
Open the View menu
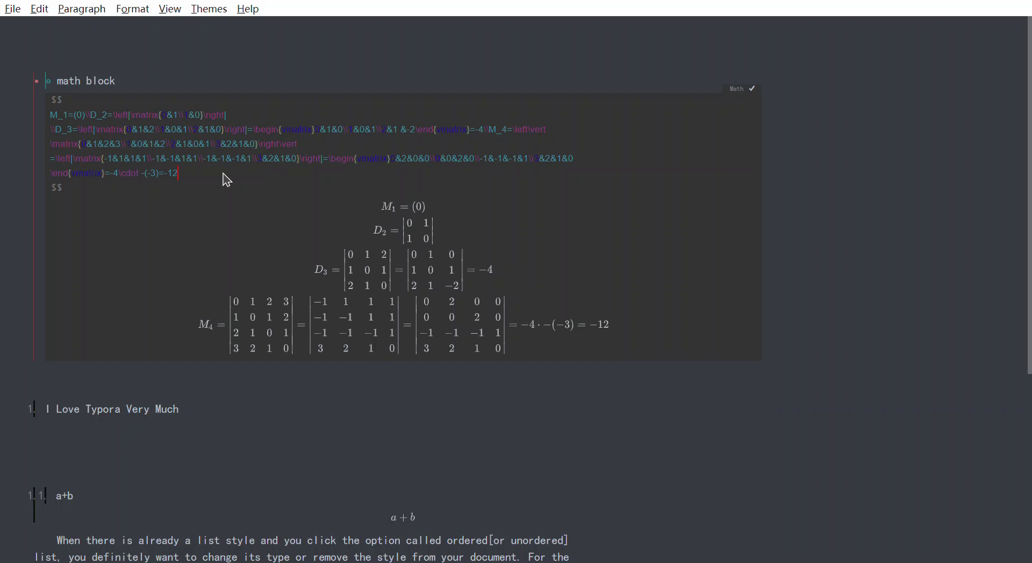[x=170, y=9]
